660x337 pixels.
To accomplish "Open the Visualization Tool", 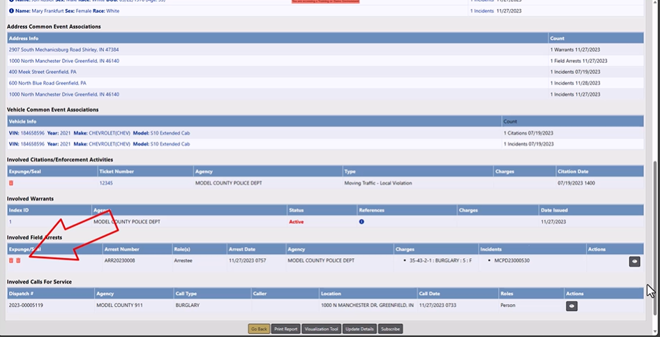I will (x=321, y=329).
